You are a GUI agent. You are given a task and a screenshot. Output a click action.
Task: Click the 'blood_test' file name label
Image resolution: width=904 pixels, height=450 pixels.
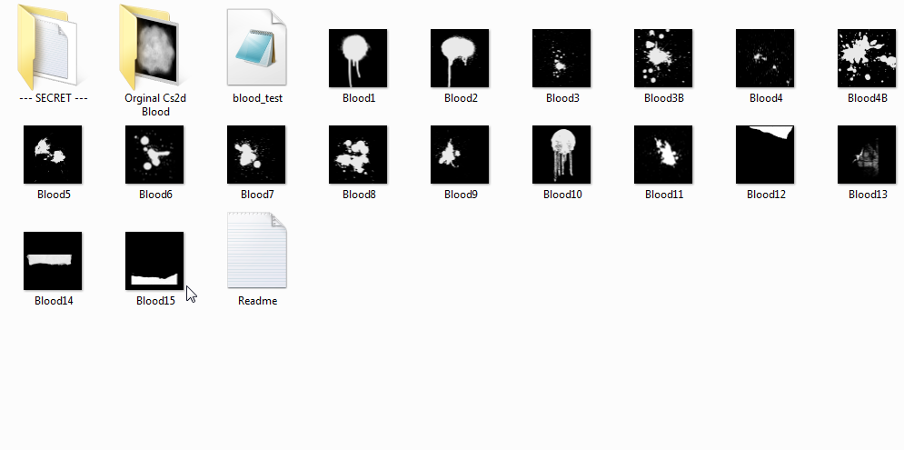click(257, 98)
